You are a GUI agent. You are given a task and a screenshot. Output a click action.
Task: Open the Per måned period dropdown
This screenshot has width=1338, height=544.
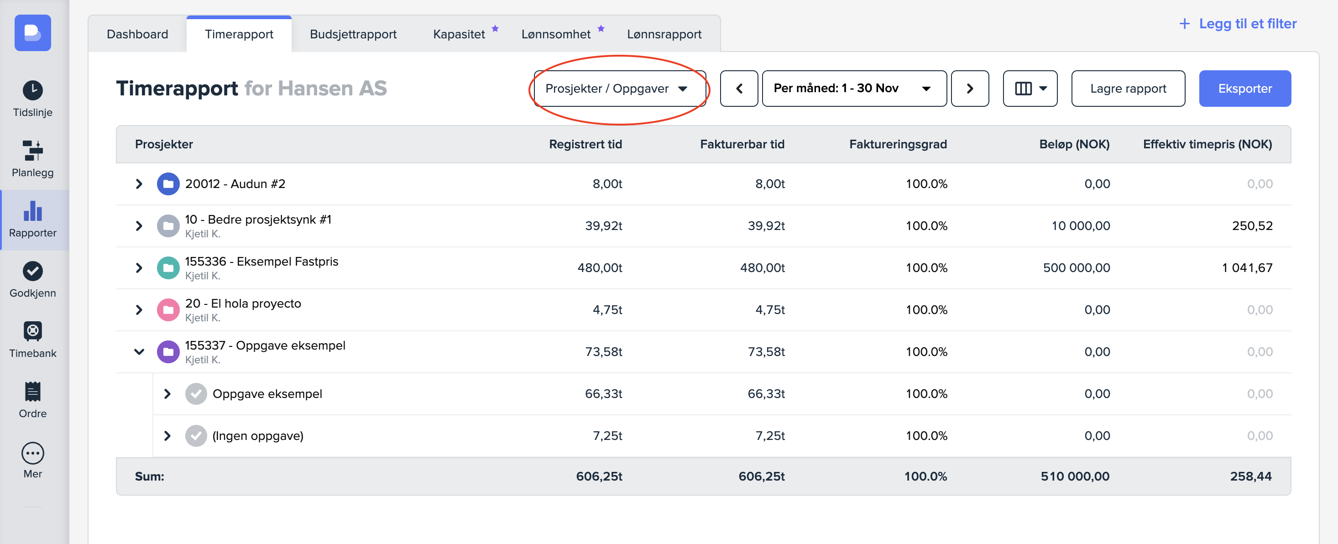click(853, 89)
